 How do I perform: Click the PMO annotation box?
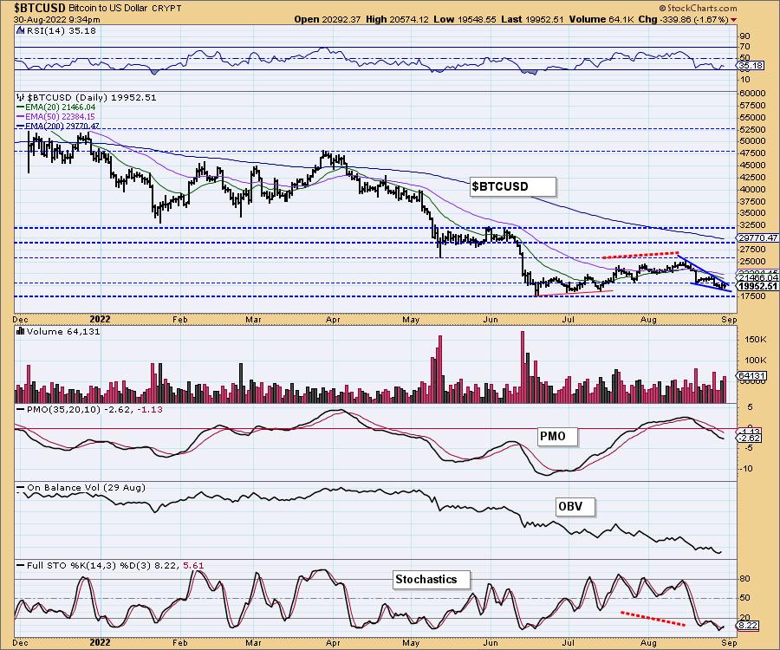(x=558, y=437)
